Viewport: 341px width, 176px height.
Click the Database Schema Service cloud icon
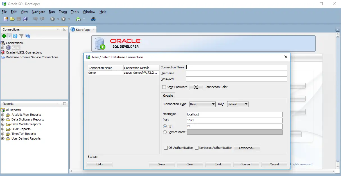(3, 57)
